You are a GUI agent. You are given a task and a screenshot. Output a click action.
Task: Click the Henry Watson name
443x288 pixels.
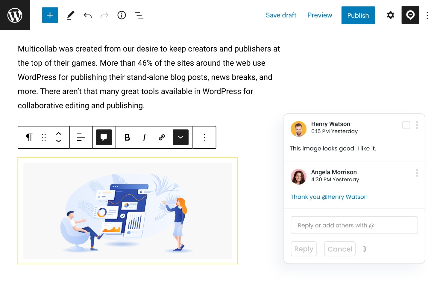[330, 124]
